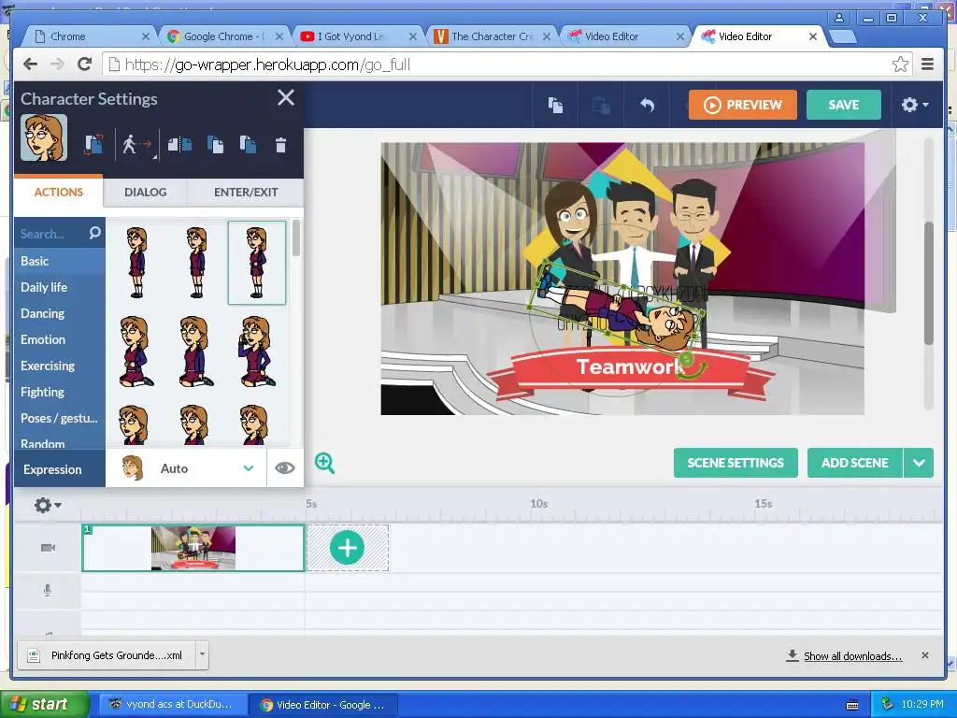Image resolution: width=957 pixels, height=718 pixels.
Task: Choose kneeling on phone pose thumbnail
Action: point(256,352)
